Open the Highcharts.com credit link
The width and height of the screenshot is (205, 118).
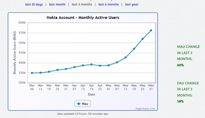(145, 109)
